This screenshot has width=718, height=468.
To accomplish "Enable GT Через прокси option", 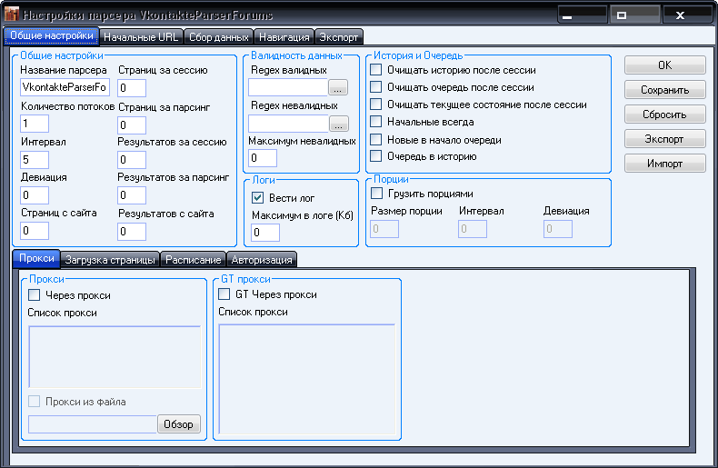I will pyautogui.click(x=224, y=294).
